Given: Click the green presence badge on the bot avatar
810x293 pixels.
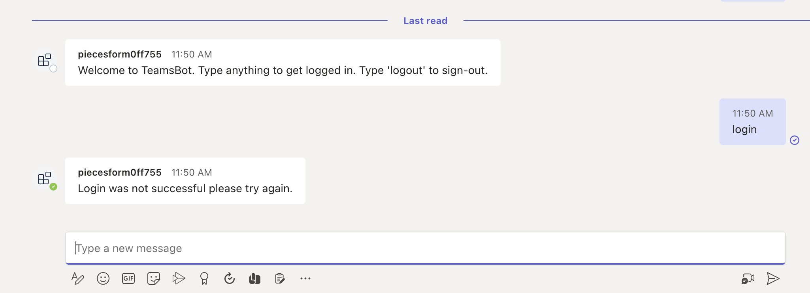Looking at the screenshot, I should coord(54,186).
